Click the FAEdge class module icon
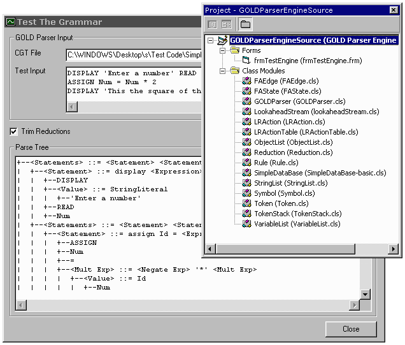Viewport: 405px width, 345px height. pyautogui.click(x=246, y=81)
